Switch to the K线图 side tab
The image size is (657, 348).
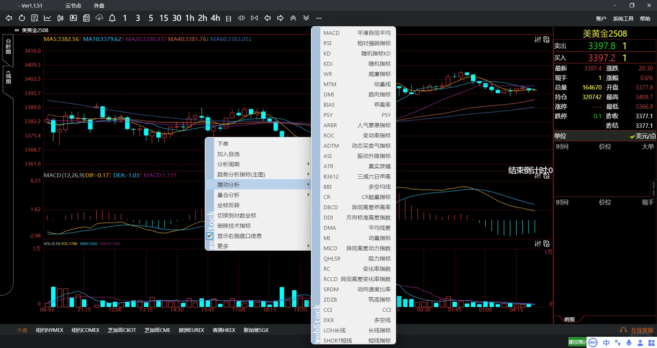[8, 77]
